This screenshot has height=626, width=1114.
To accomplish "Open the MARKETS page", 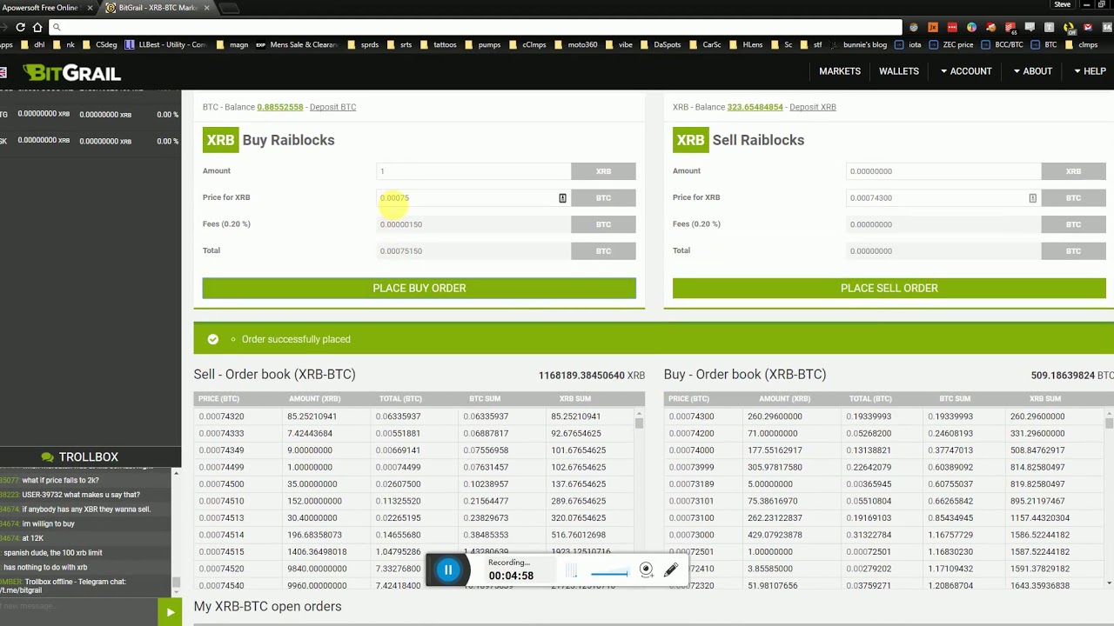I will pyautogui.click(x=840, y=71).
